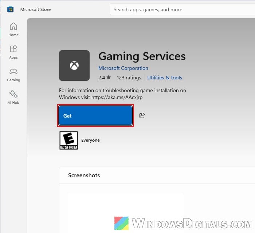Open the Utilities & tools category link
Image resolution: width=255 pixels, height=233 pixels.
click(x=165, y=78)
